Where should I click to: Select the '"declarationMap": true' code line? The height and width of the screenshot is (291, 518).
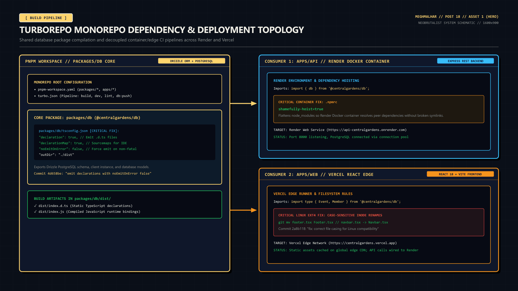point(83,143)
